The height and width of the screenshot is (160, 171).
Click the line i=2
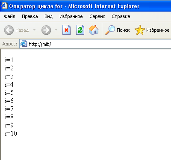9,68
